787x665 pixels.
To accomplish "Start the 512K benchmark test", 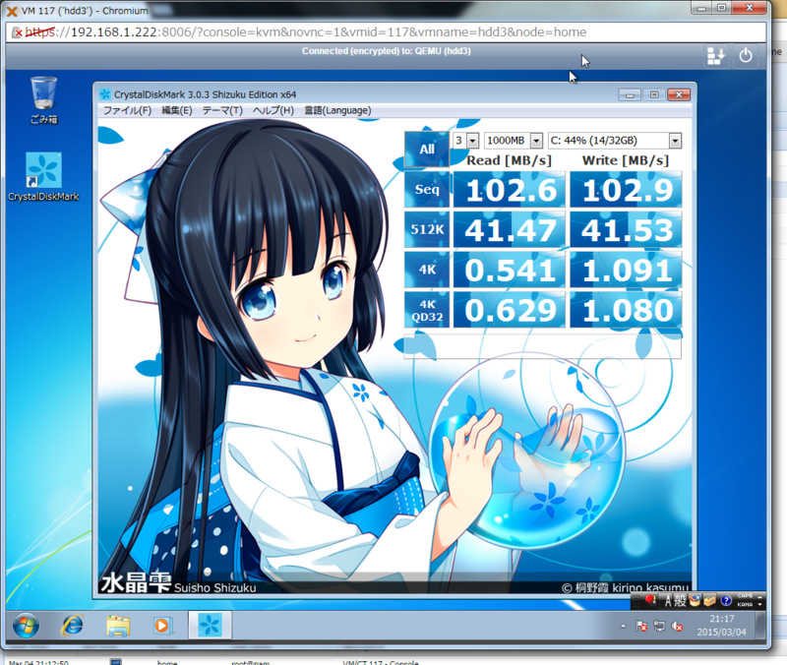I will click(x=427, y=229).
